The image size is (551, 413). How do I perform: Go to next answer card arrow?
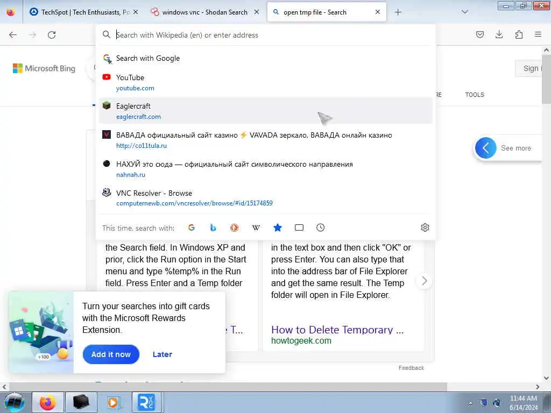pos(424,281)
